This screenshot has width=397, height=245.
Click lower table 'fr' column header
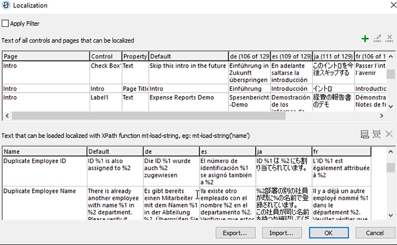point(341,152)
